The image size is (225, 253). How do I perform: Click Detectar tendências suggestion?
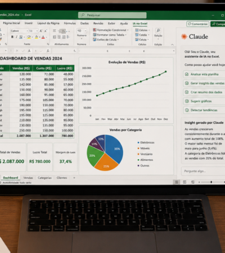point(204,110)
